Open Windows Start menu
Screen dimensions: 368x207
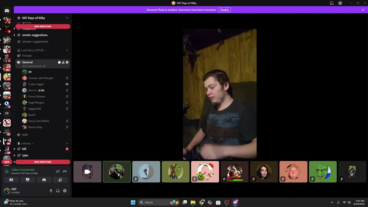pyautogui.click(x=133, y=202)
